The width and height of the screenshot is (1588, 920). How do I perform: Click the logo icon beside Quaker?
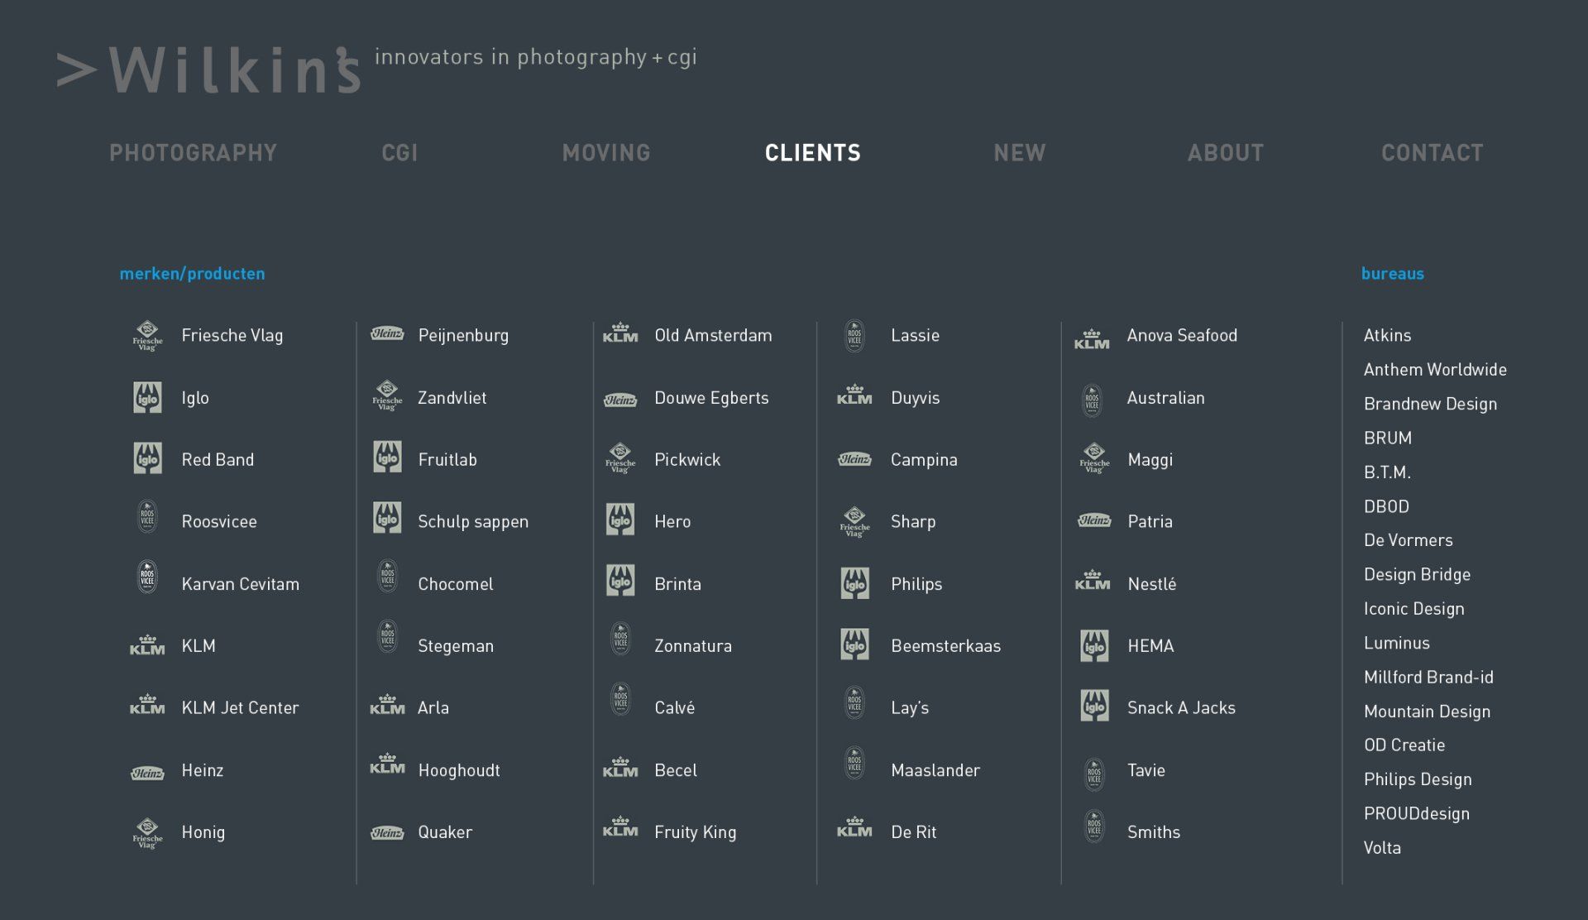(x=387, y=833)
